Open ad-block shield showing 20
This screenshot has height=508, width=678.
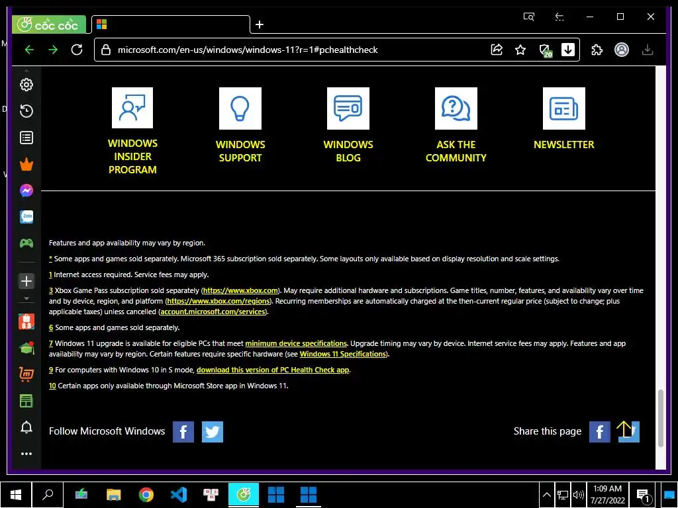pyautogui.click(x=546, y=50)
